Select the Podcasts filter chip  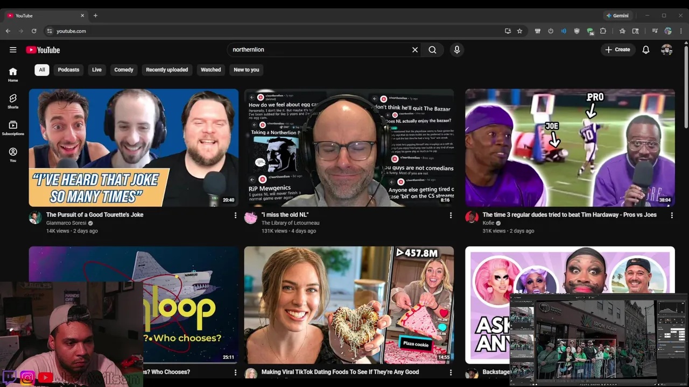[68, 70]
